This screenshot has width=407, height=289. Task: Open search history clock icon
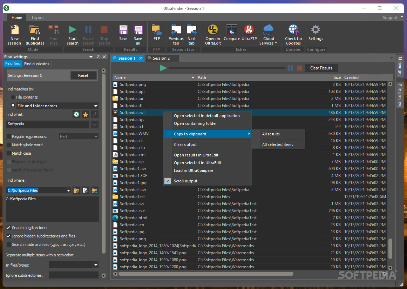[76, 114]
